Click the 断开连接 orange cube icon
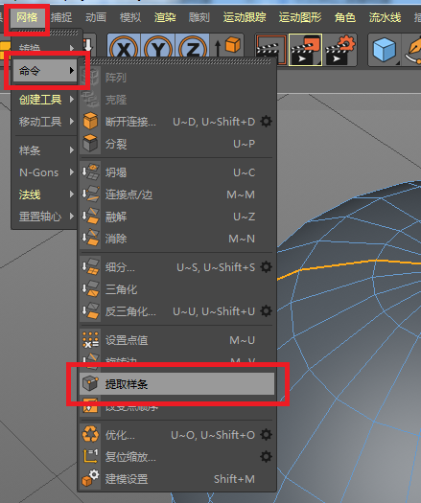Viewport: 421px width, 503px height. [90, 122]
